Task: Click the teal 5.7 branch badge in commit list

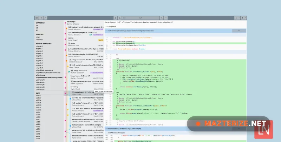Action: (x=91, y=35)
